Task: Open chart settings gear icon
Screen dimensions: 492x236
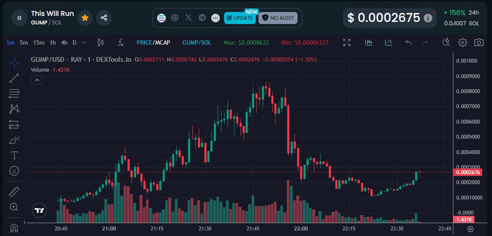Action: coord(463,42)
